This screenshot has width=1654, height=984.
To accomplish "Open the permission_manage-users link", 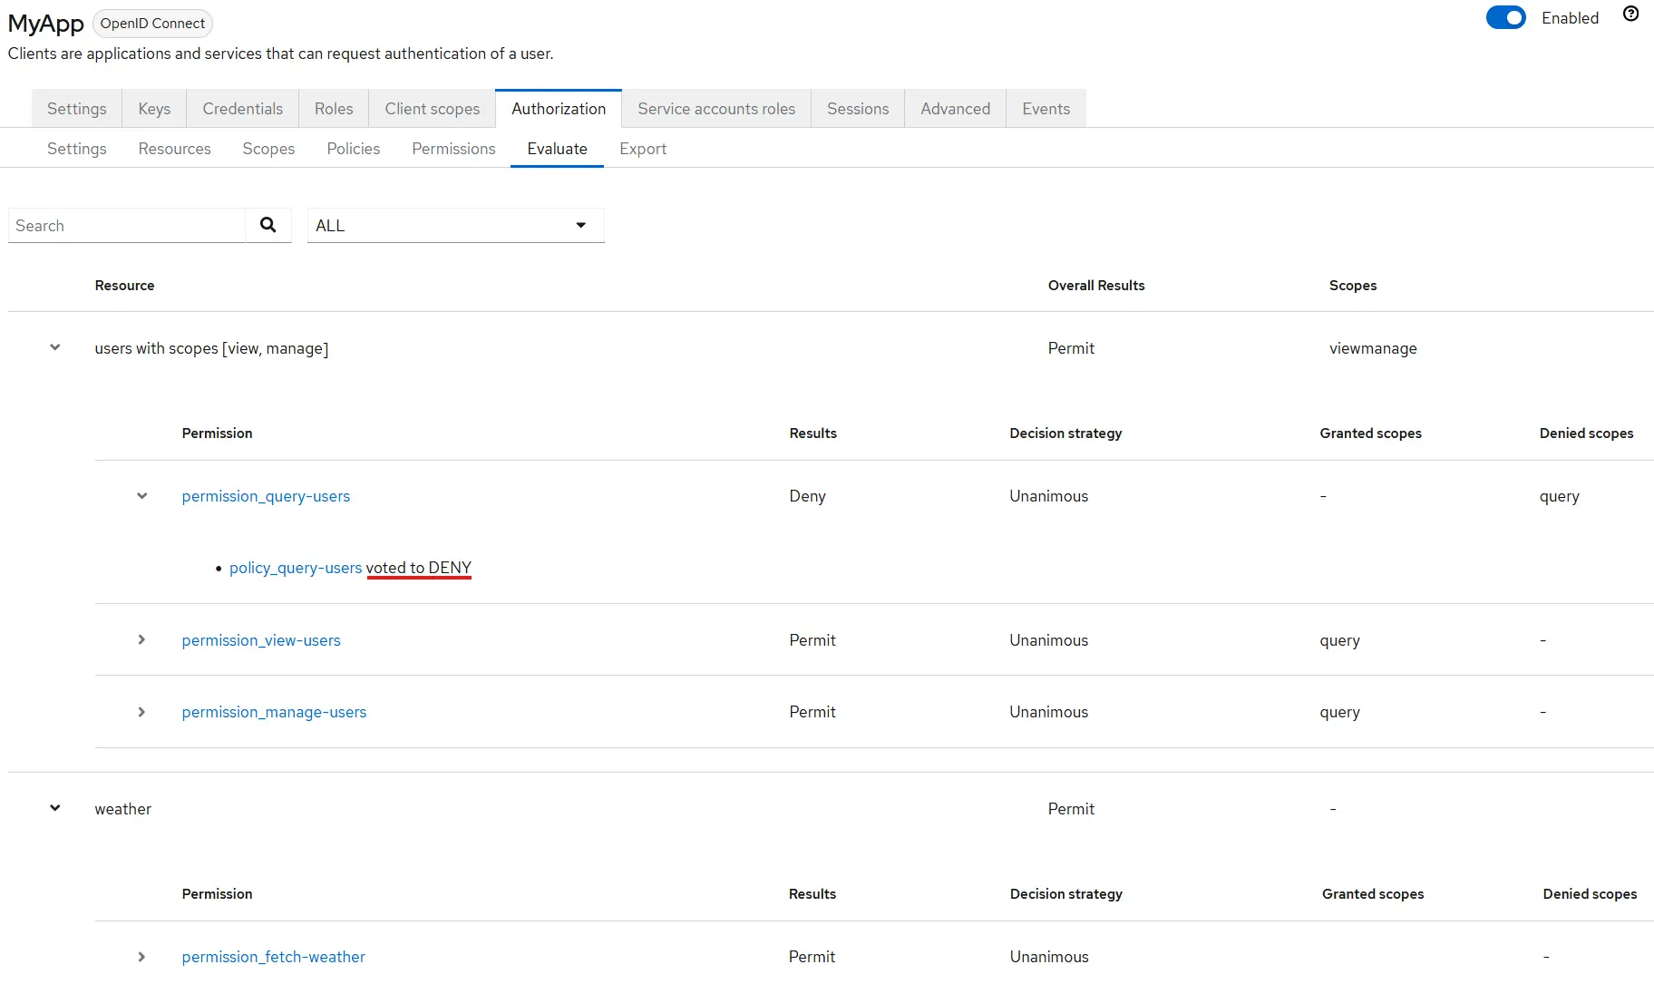I will tap(274, 712).
